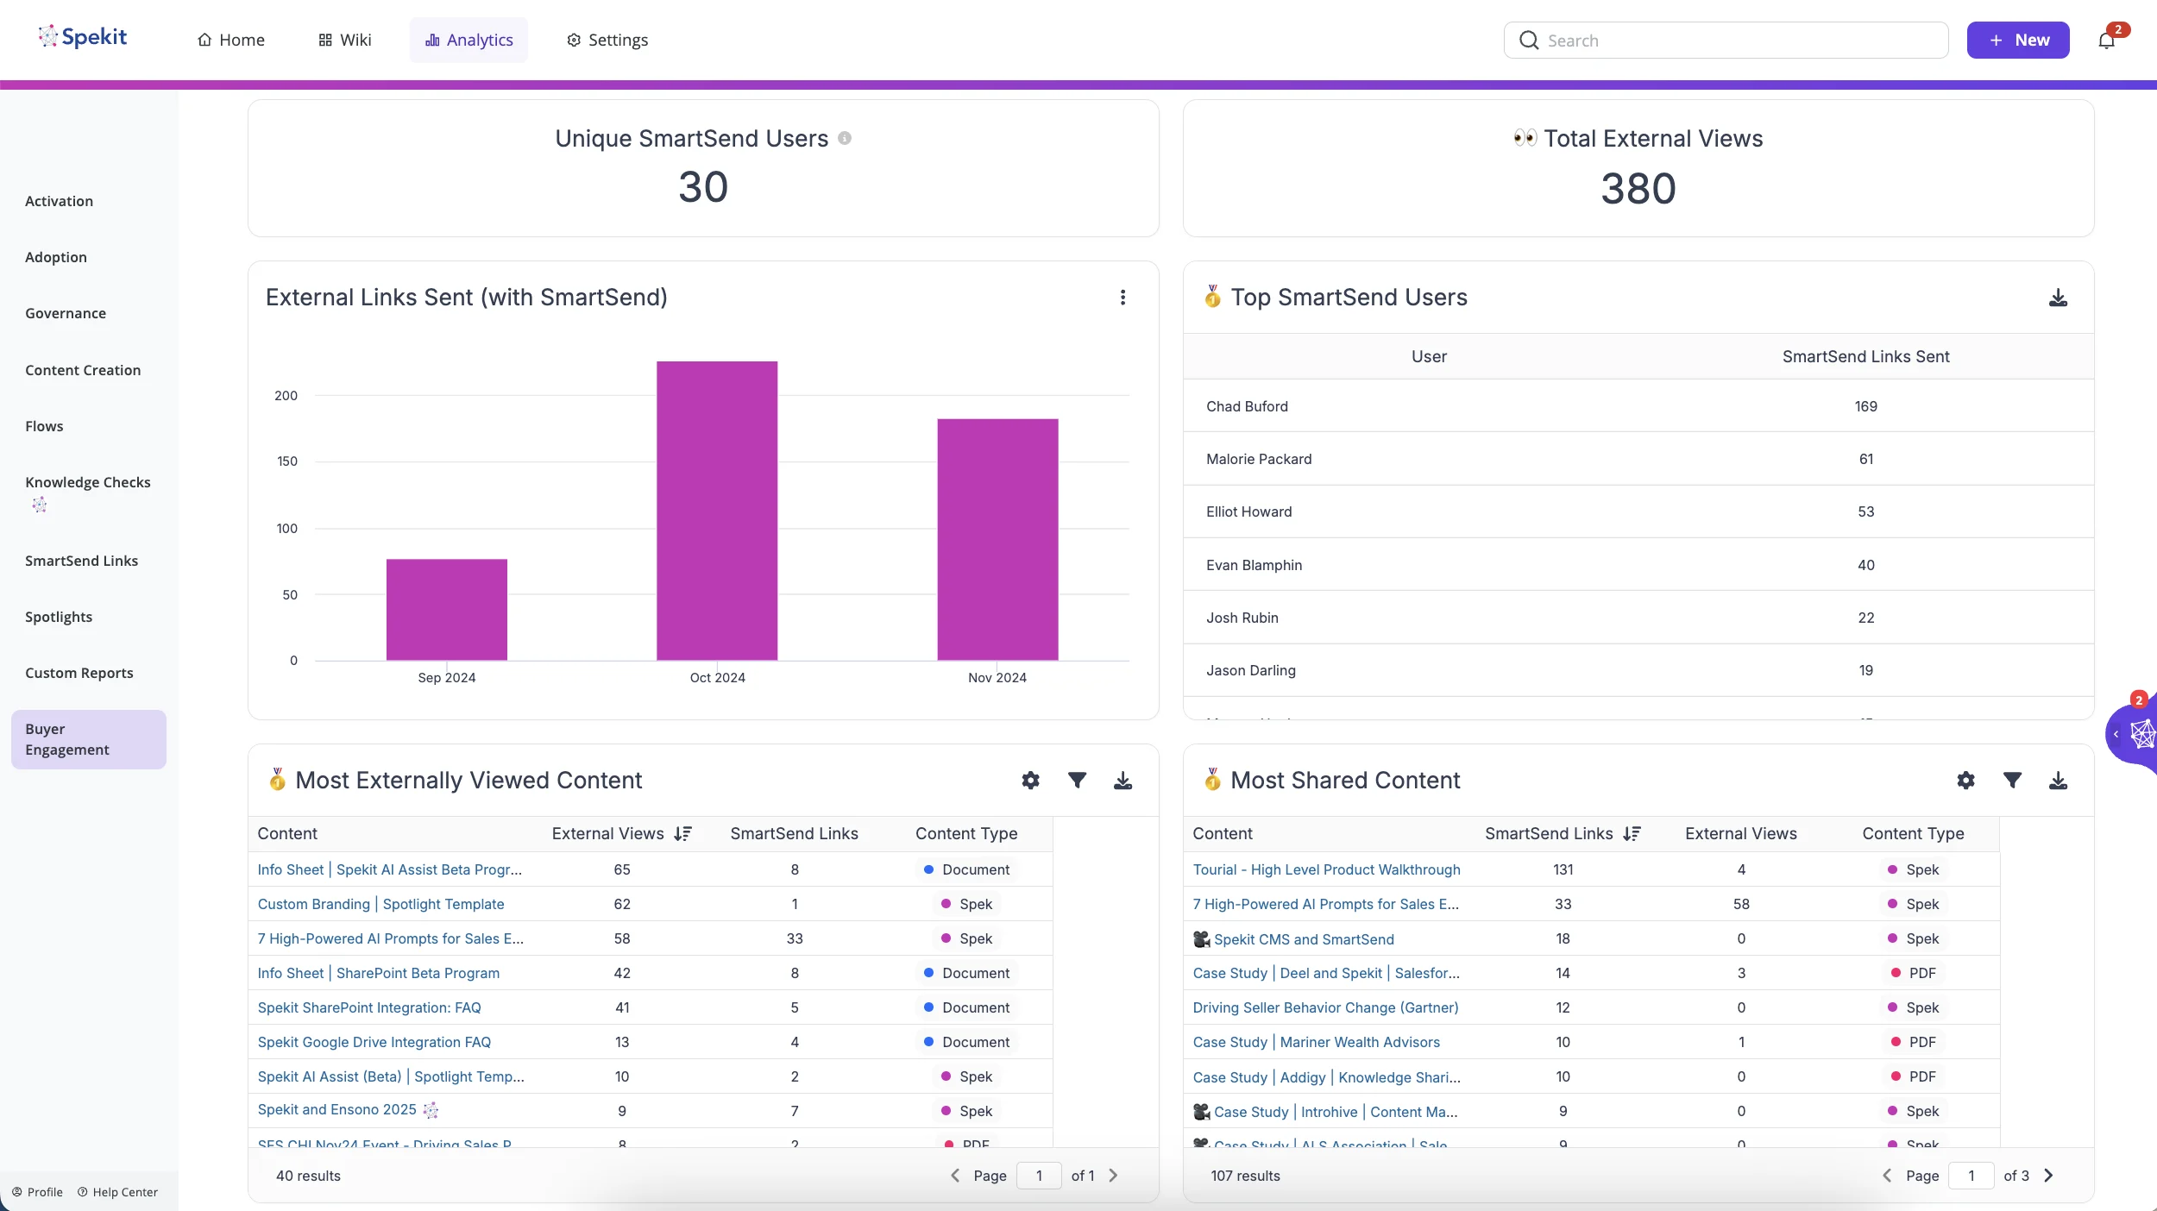Open Spekit and Ensono 2025 link
This screenshot has height=1211, width=2157.
click(336, 1110)
